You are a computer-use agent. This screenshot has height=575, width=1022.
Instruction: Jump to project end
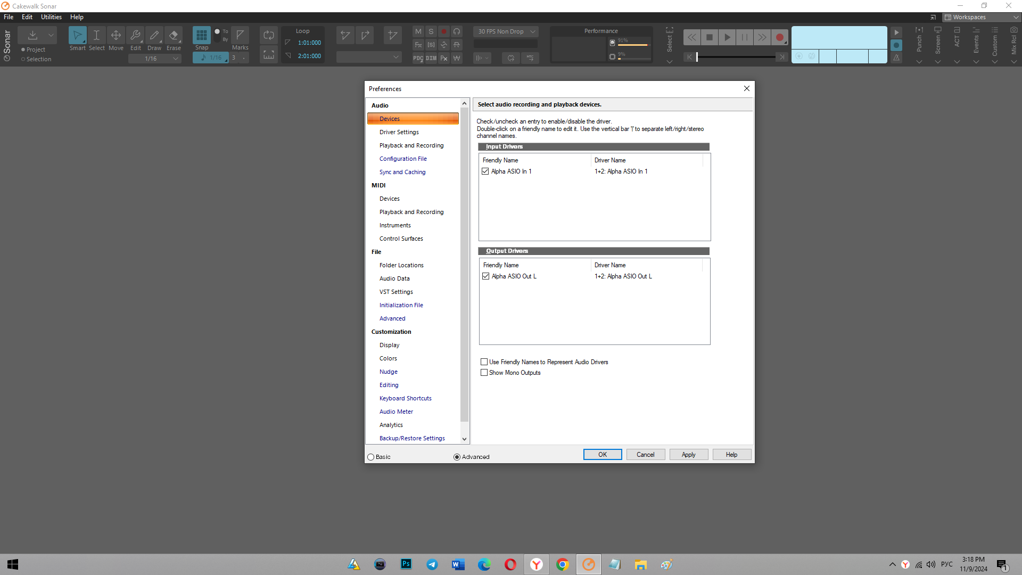point(782,57)
